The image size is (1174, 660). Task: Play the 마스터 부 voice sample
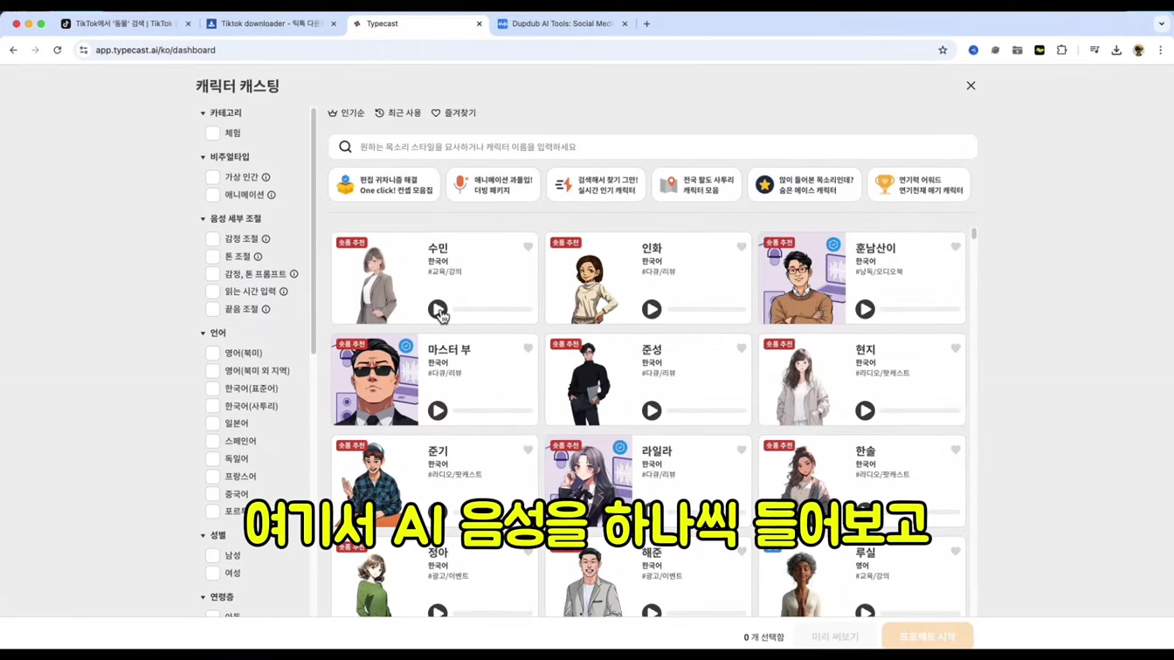coord(438,410)
